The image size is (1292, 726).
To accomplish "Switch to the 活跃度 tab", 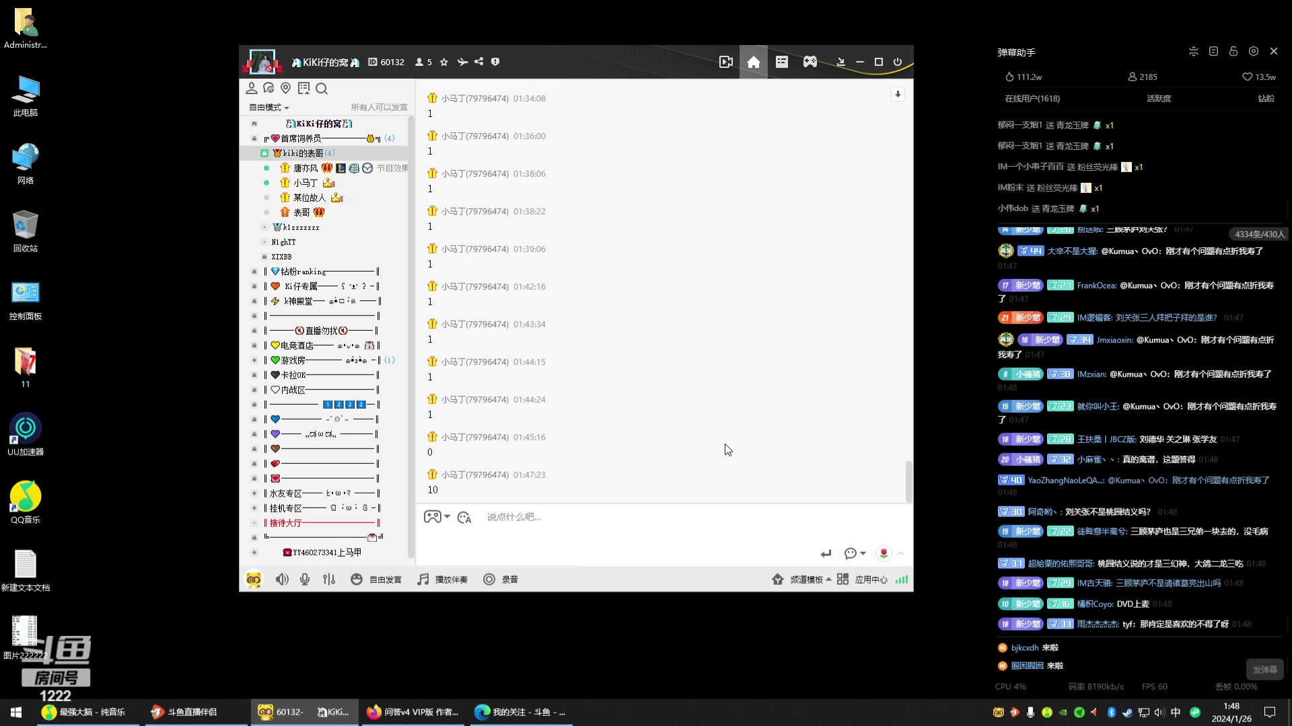I will click(x=1159, y=98).
